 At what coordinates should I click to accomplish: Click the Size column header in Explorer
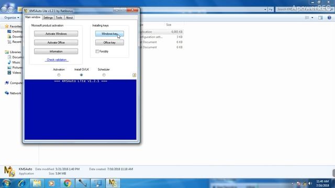169,25
